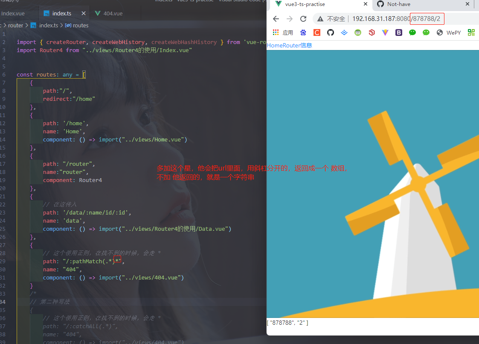Viewport: 479px width, 344px height.
Task: Close the index.ts editor tab
Action: click(84, 14)
